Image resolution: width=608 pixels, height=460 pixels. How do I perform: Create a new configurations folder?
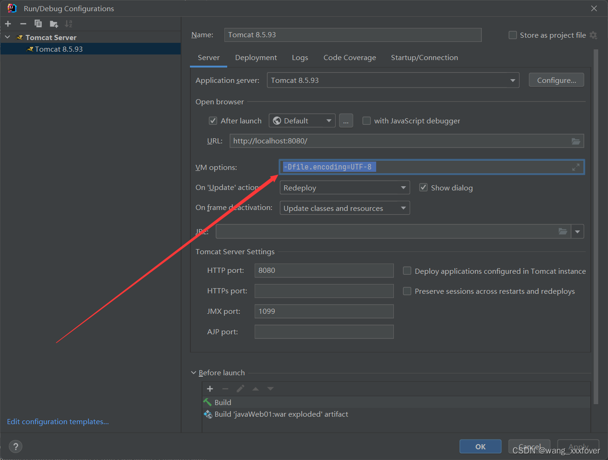pyautogui.click(x=54, y=24)
